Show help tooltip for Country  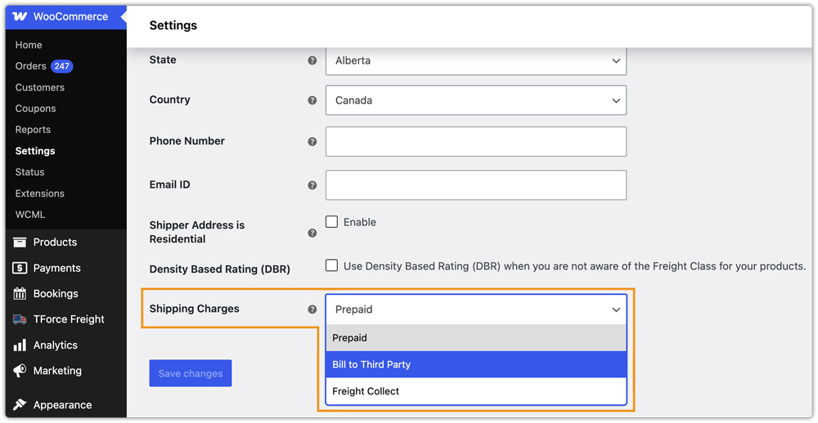click(312, 100)
